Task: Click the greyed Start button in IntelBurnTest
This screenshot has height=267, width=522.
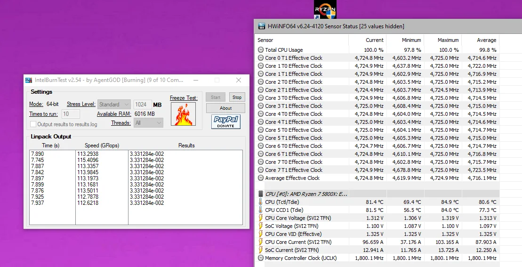Action: coord(216,97)
